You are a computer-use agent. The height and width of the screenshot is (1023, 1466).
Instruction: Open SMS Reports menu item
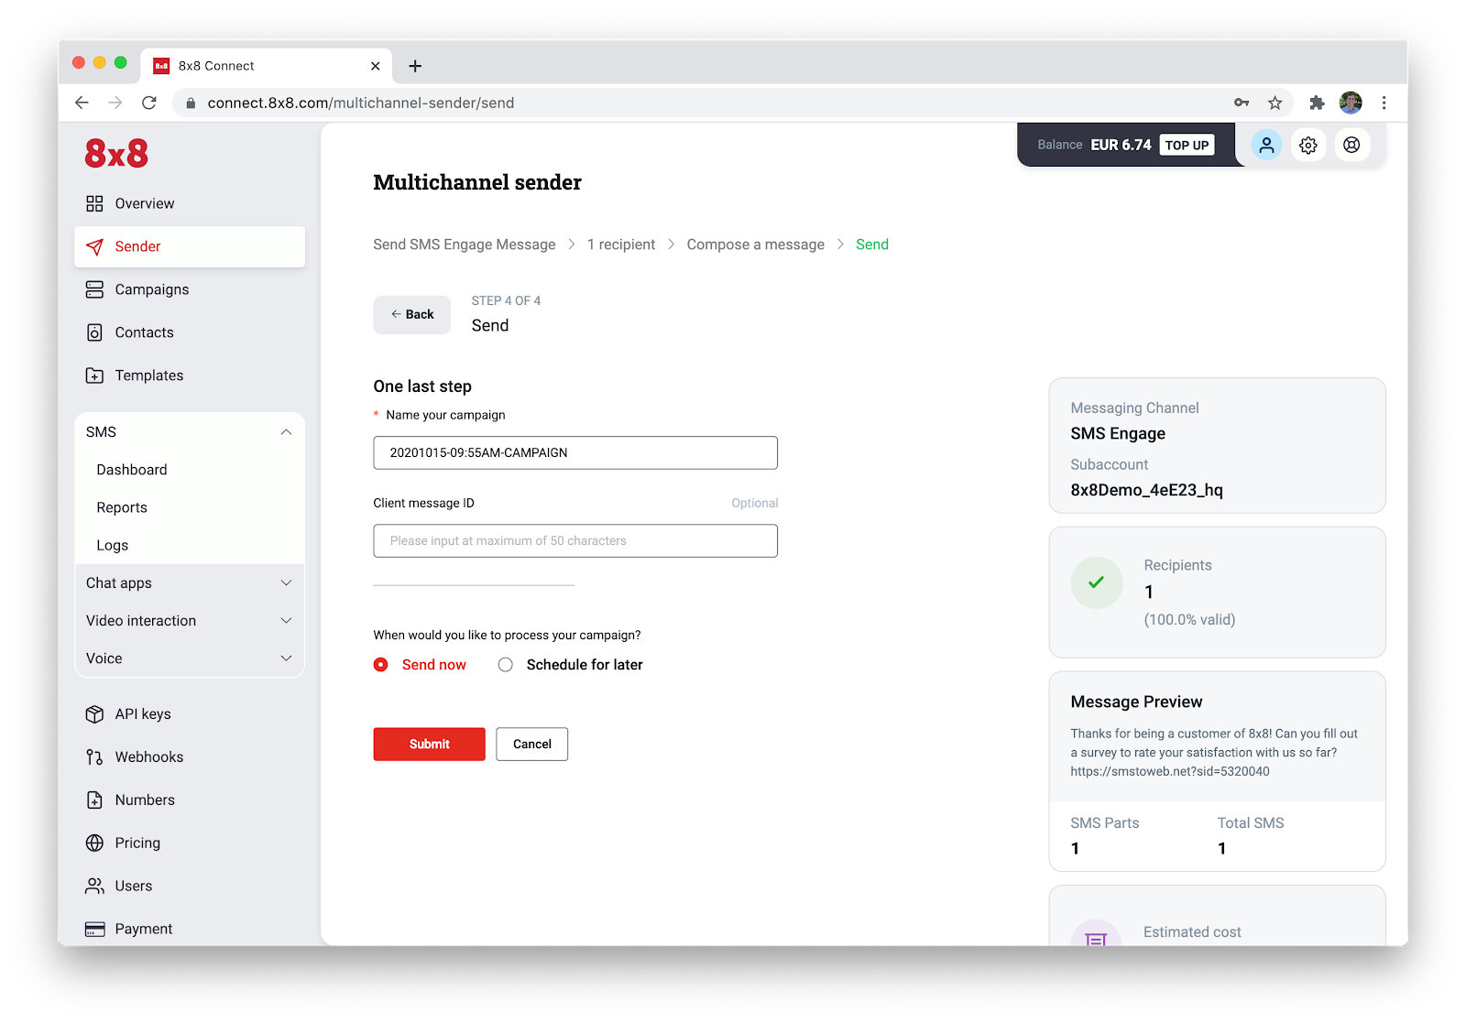pos(122,507)
